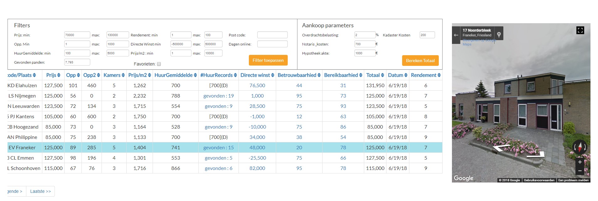Sort by the Directe winst column
Viewport: 598px width, 201px height.
[257, 75]
